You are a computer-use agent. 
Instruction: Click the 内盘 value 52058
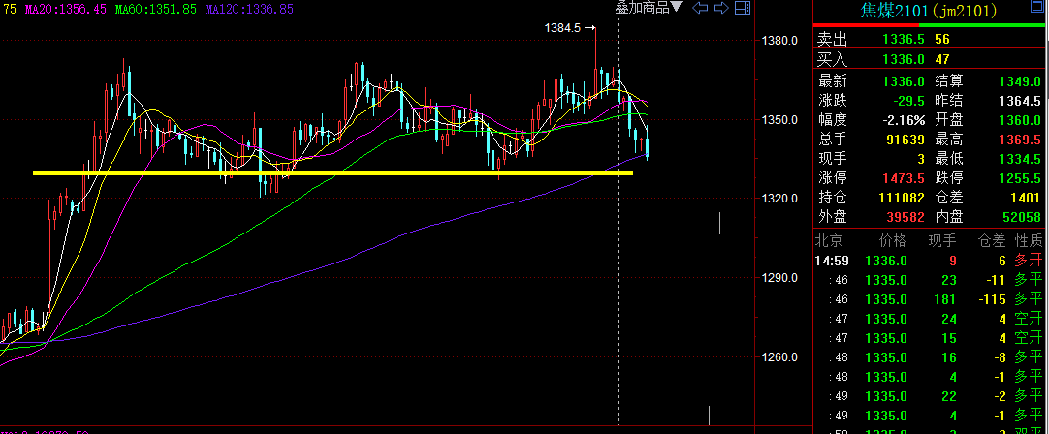[x=1021, y=217]
